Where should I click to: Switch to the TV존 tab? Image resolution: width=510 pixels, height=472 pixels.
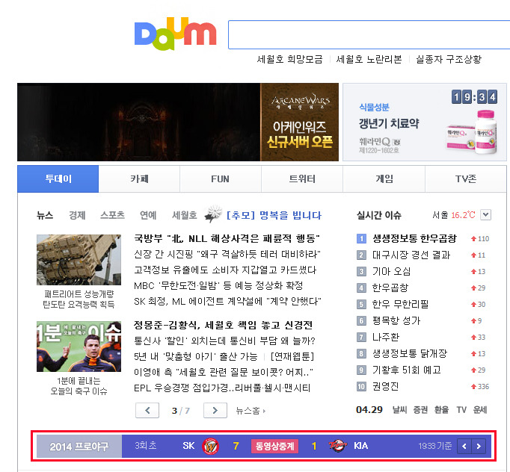(x=466, y=178)
